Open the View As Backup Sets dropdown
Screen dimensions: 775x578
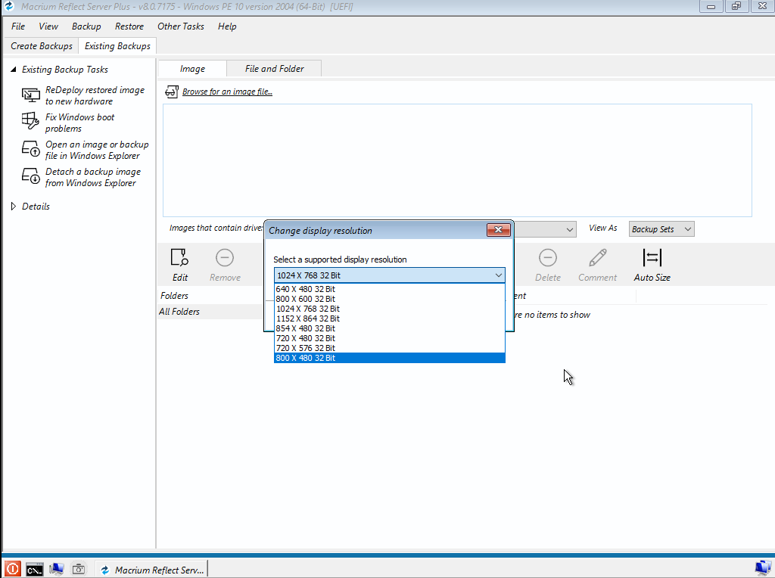(x=661, y=229)
